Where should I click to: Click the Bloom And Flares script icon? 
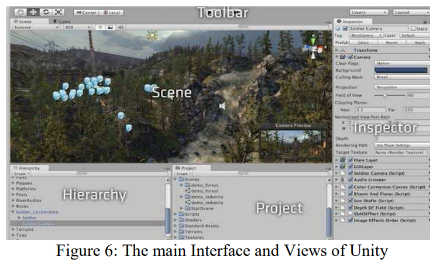343,194
